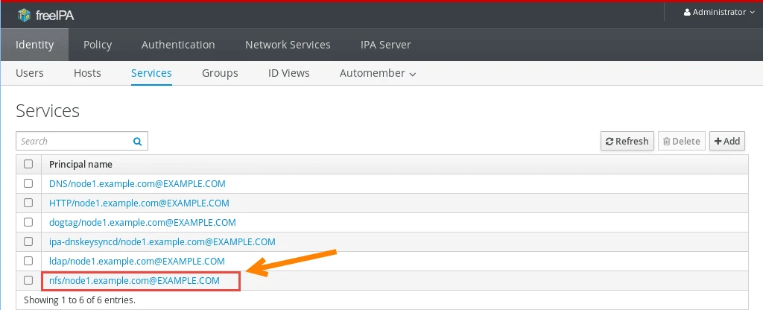The width and height of the screenshot is (763, 310).
Task: Click the Services page heading
Action: tap(48, 111)
